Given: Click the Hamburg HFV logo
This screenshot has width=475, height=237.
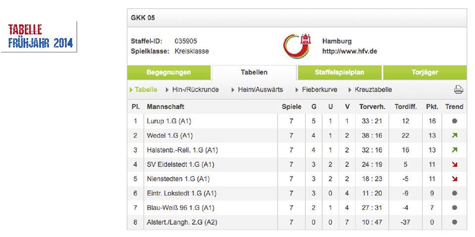Looking at the screenshot, I should click(297, 46).
